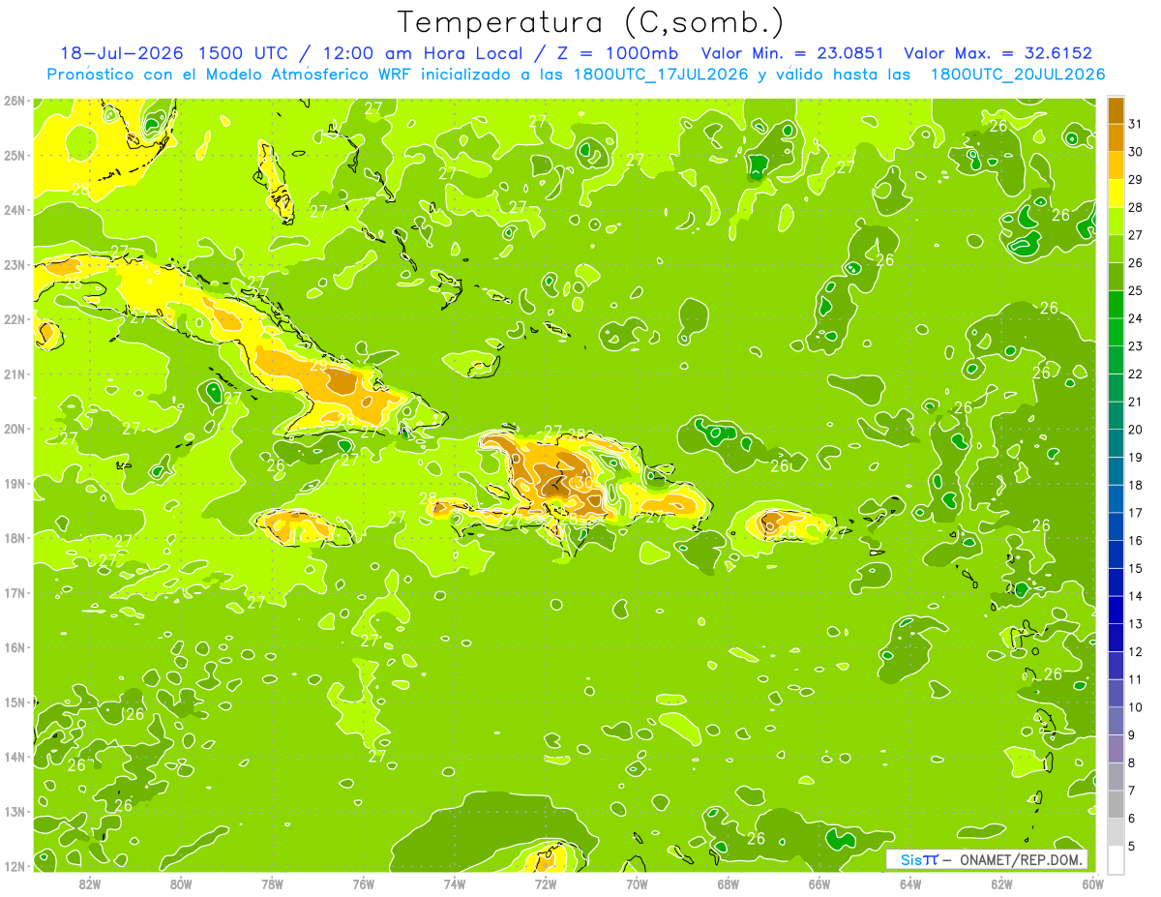Pick the gold legend band between 29 and 30
This screenshot has width=1161, height=897.
coord(1116,165)
